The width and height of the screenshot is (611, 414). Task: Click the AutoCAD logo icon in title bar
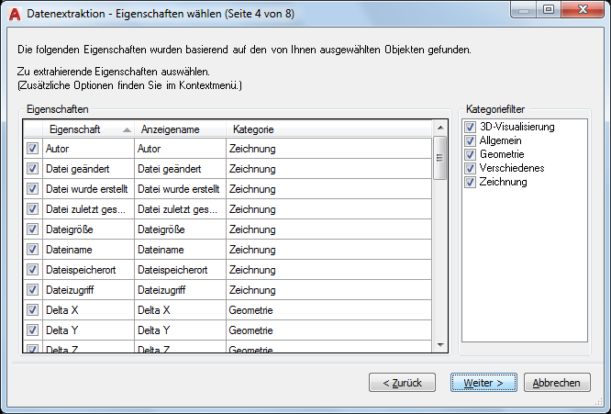pos(13,11)
